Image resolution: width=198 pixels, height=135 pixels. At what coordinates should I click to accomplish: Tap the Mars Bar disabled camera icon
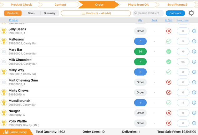pyautogui.click(x=4, y=52)
